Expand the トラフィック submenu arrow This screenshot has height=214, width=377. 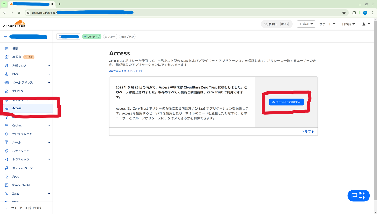(x=49, y=159)
